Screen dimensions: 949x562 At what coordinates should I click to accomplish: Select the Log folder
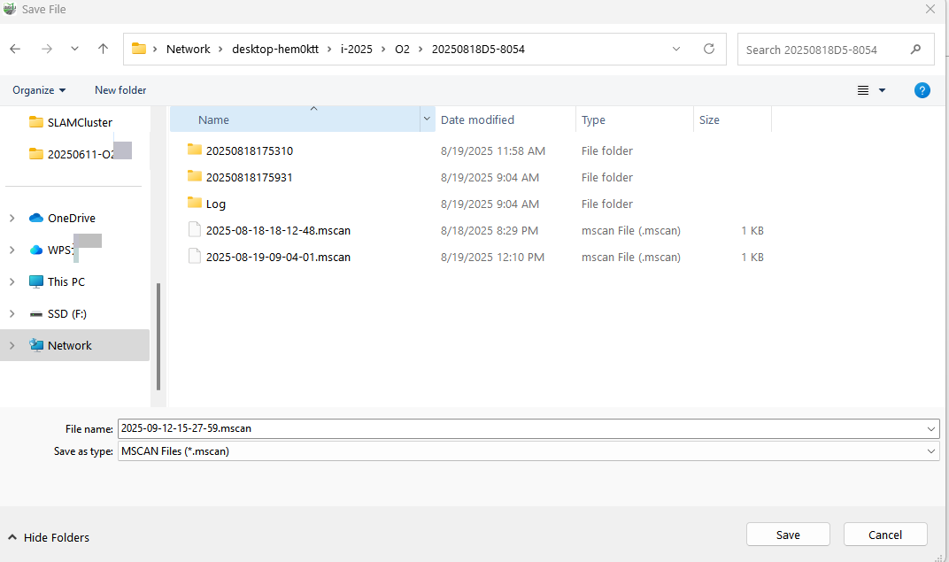click(215, 204)
